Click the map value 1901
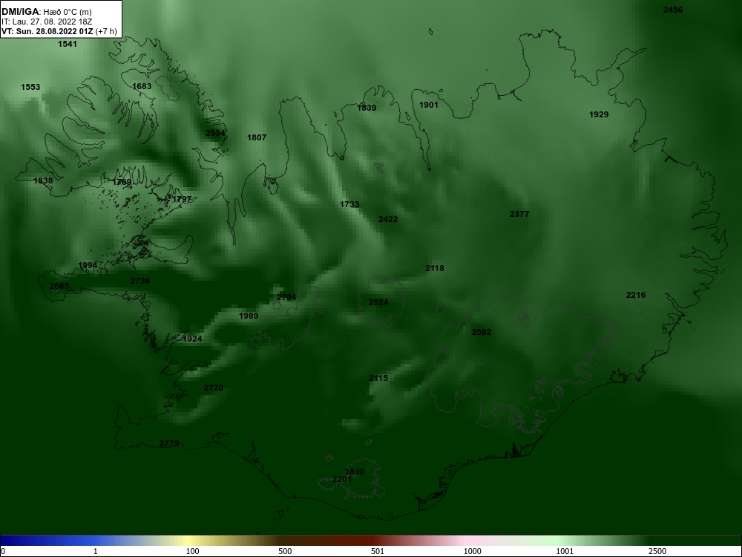The image size is (742, 557). (x=429, y=105)
